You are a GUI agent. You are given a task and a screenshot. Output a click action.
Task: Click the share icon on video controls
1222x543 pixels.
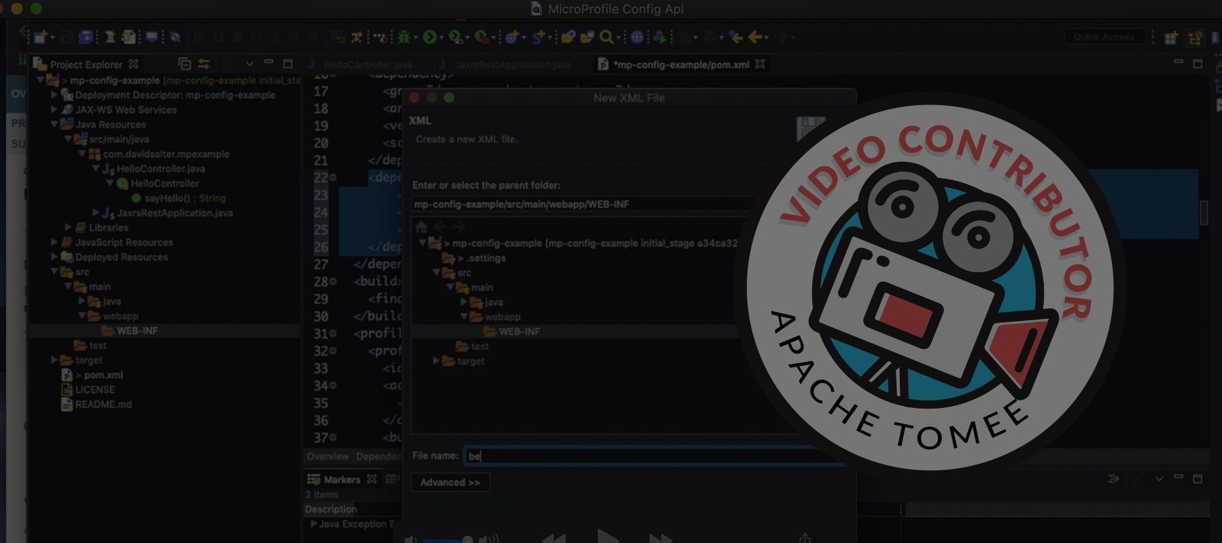pos(805,538)
